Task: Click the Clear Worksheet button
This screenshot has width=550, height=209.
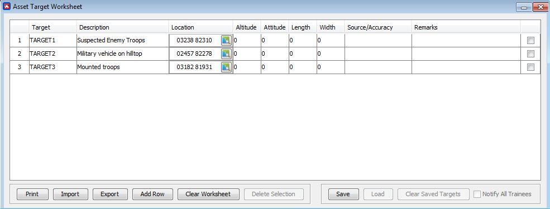Action: pos(208,194)
